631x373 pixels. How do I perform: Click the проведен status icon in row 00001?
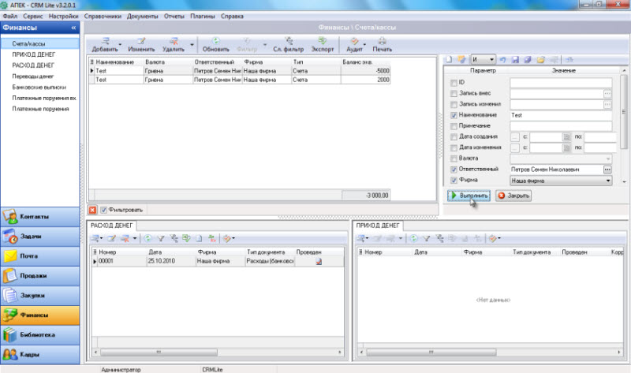tap(319, 262)
